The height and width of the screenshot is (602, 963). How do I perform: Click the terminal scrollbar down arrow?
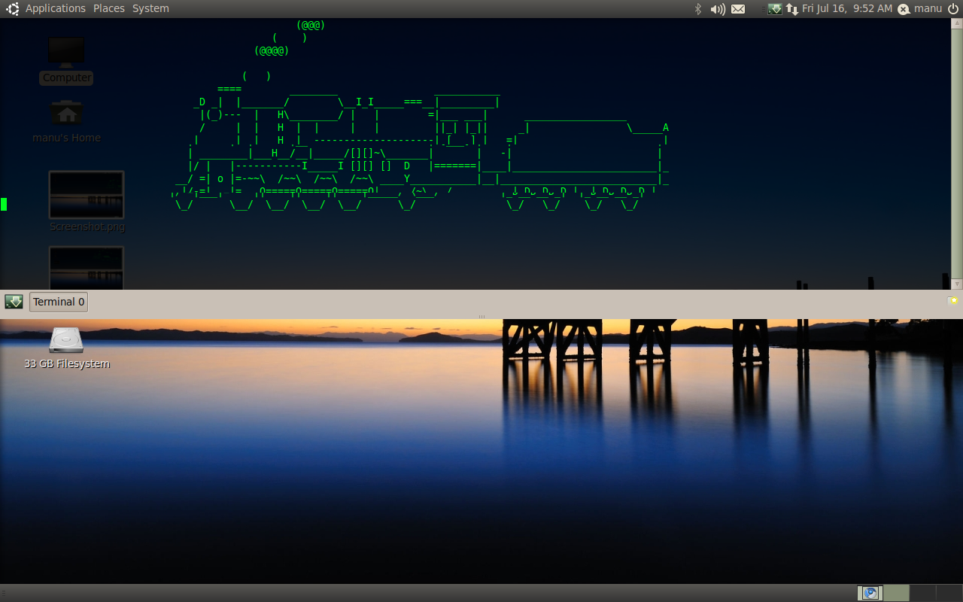coord(956,284)
